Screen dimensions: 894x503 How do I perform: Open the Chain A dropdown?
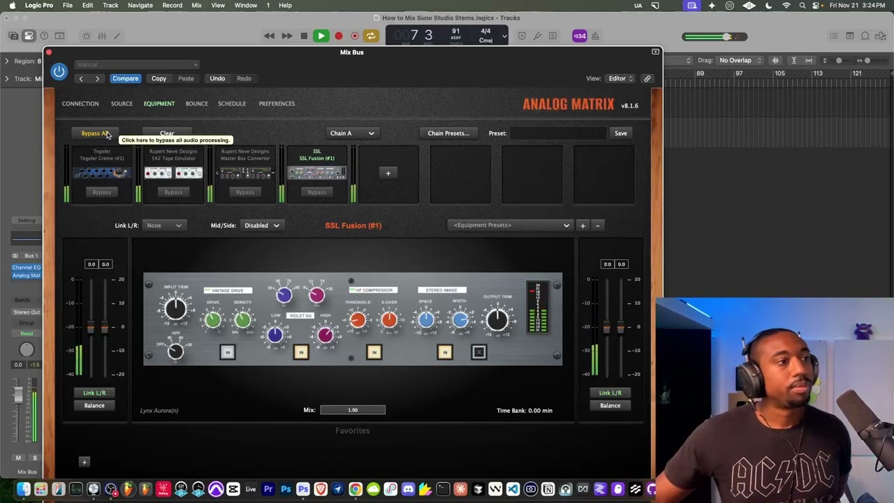point(351,133)
